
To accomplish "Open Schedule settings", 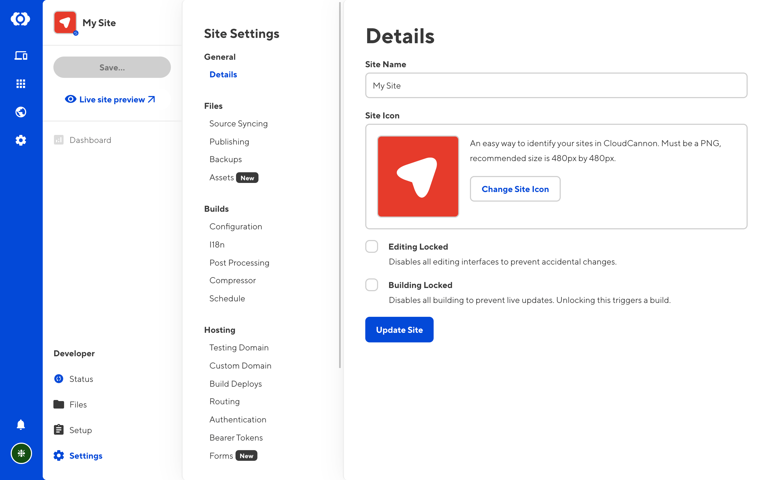I will coord(227,298).
